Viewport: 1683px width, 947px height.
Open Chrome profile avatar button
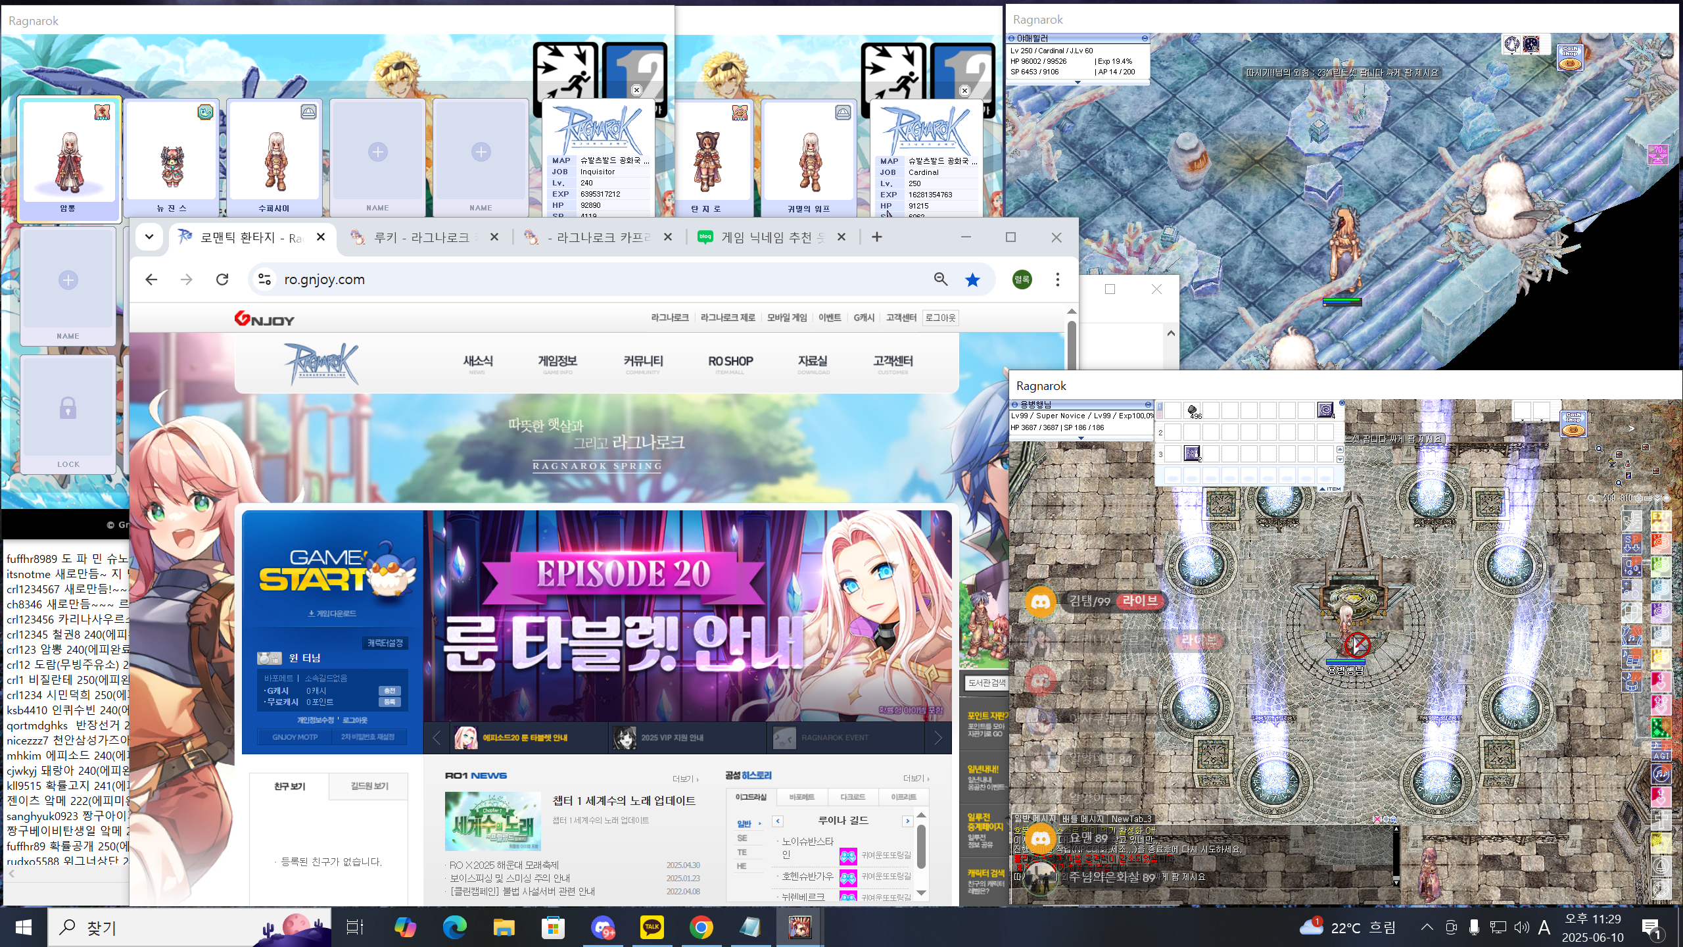(1022, 279)
